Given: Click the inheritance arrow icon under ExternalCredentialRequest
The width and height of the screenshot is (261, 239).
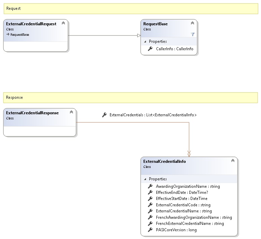Looking at the screenshot, I should (8, 34).
